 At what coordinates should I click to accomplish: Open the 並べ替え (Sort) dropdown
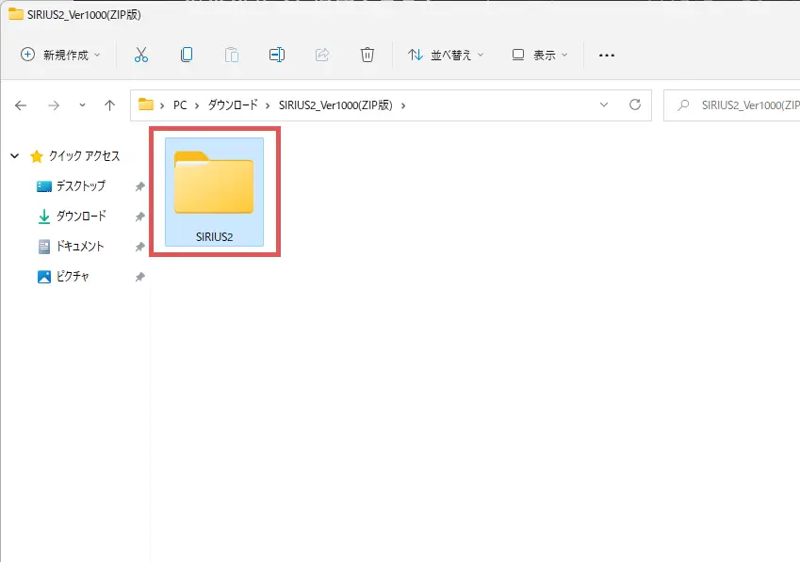tap(446, 55)
